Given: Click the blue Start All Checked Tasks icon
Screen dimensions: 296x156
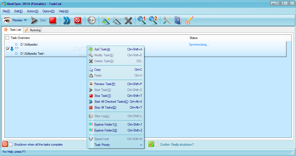Looking at the screenshot, I should click(x=66, y=20).
